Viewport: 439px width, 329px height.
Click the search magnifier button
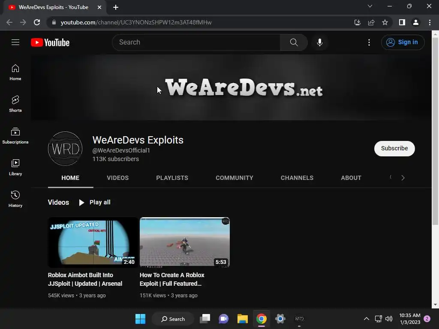tap(294, 42)
